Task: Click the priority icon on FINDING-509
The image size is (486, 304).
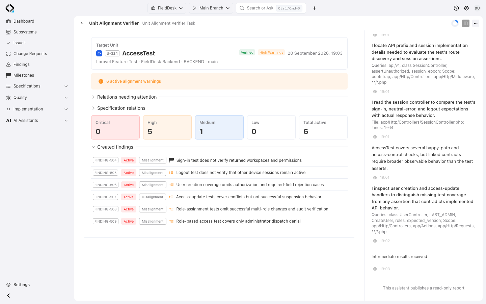Action: click(x=171, y=221)
